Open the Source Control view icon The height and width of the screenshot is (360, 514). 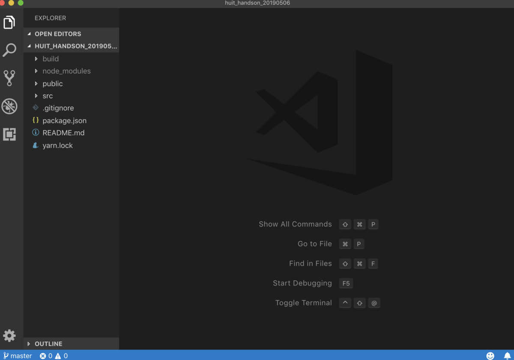9,78
